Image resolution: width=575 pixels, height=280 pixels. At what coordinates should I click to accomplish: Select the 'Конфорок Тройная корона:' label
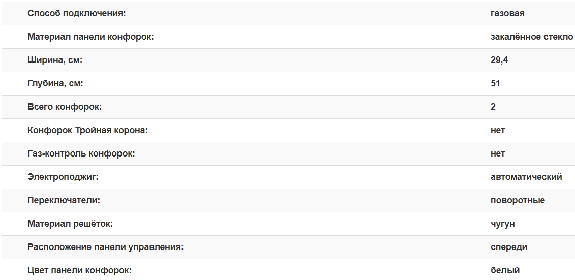pyautogui.click(x=87, y=131)
